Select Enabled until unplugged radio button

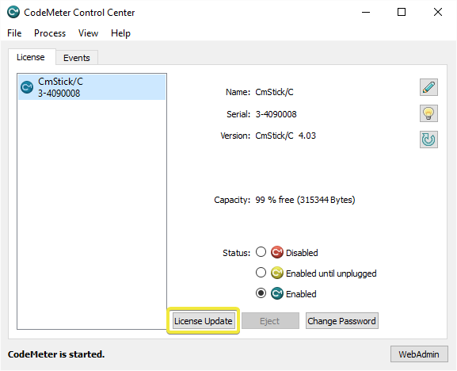(x=261, y=273)
